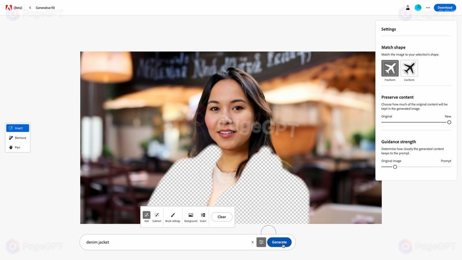Click the Guidance strength heading
462x260 pixels.
tap(398, 142)
